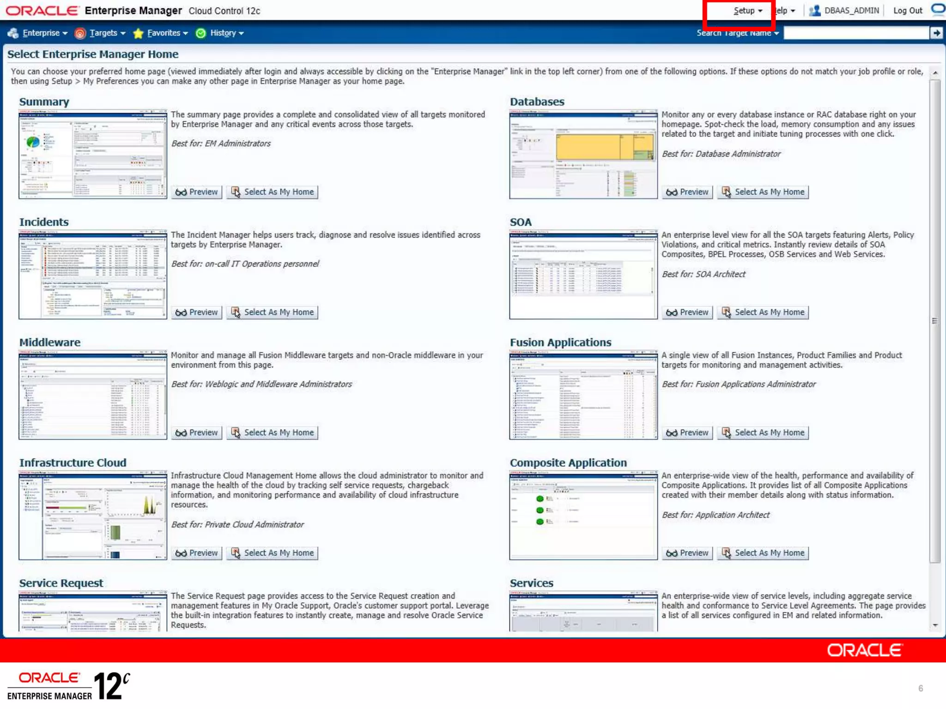The image size is (946, 709).
Task: Click the Enterprise globe icon
Action: click(x=13, y=33)
